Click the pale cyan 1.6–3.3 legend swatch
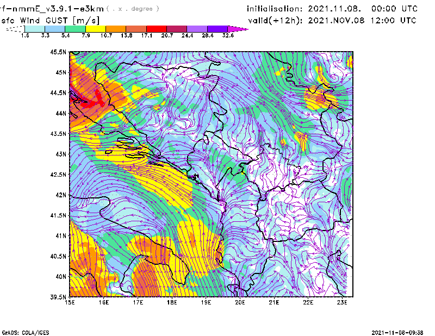Viewport: 435px width, 336px height. click(35, 29)
